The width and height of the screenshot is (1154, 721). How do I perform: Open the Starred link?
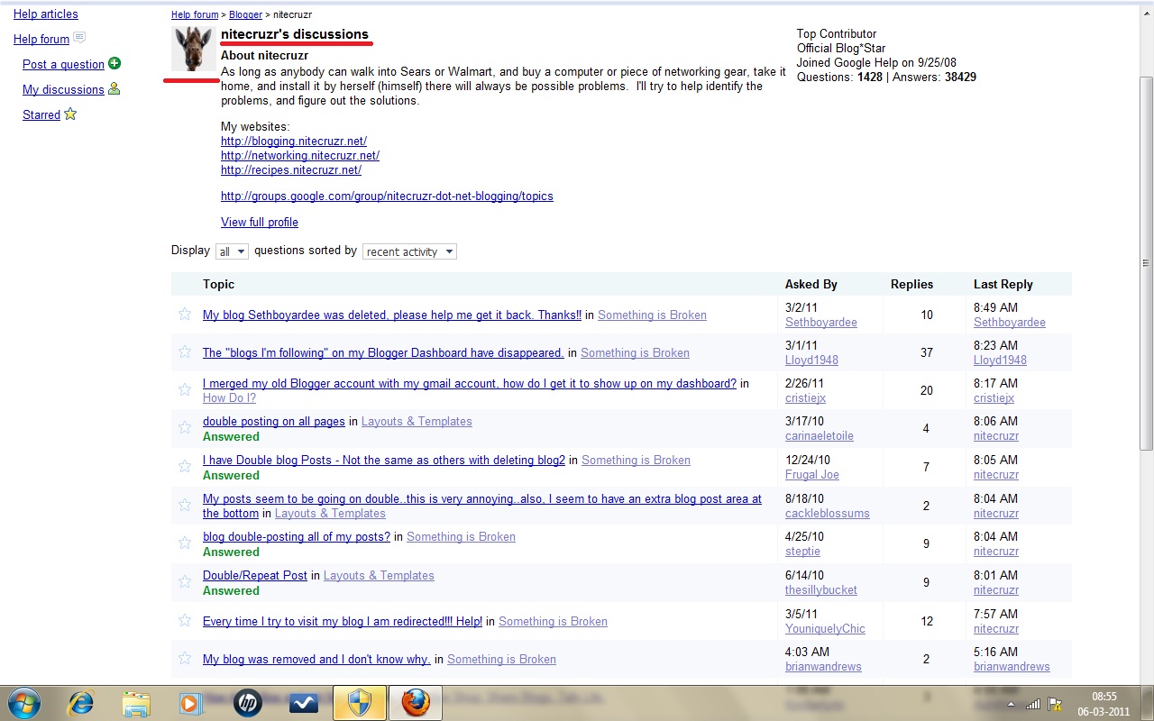pyautogui.click(x=41, y=114)
